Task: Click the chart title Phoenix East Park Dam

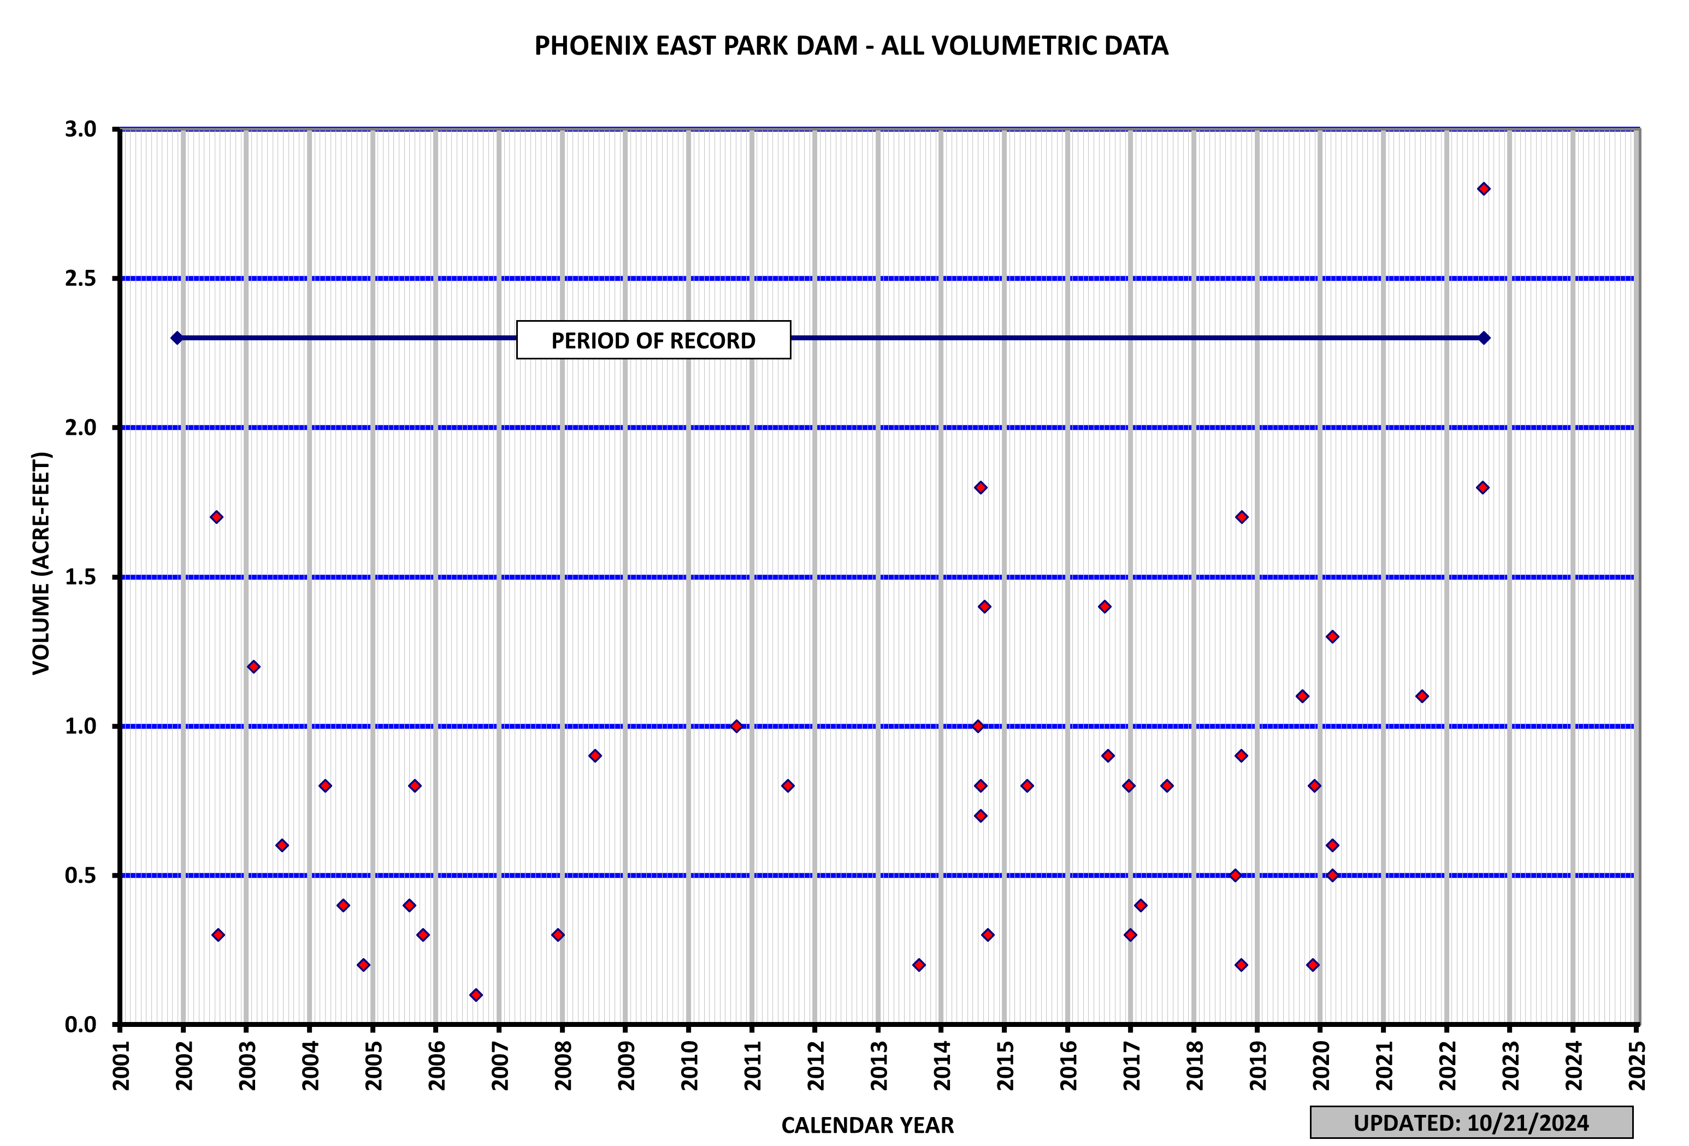Action: tap(851, 46)
